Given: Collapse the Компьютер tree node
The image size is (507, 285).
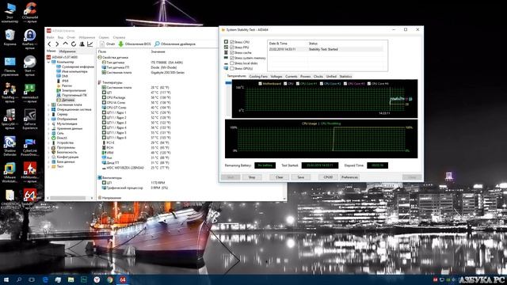Looking at the screenshot, I should (x=49, y=62).
